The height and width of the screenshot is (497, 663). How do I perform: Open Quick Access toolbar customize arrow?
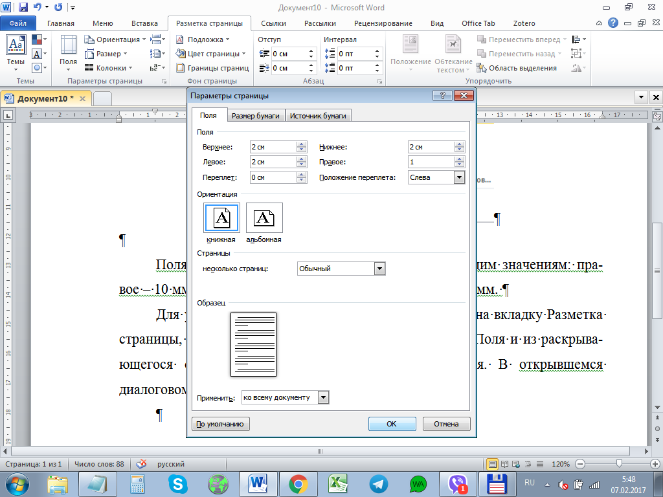pyautogui.click(x=73, y=8)
